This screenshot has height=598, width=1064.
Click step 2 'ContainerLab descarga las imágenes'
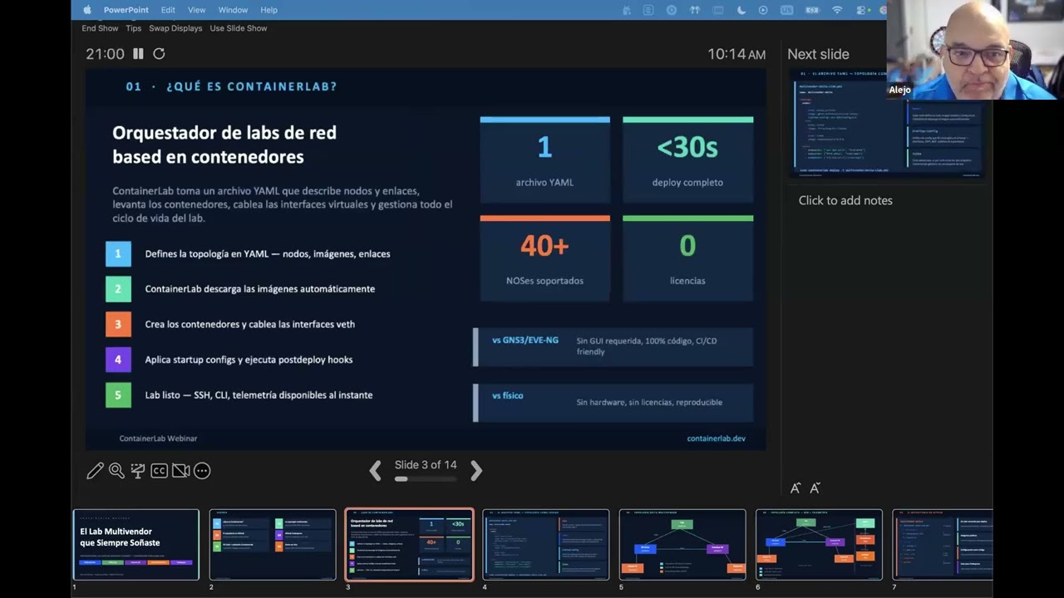[260, 289]
